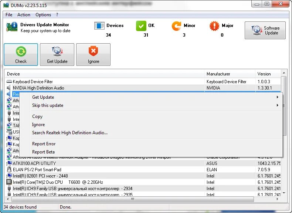Select the ATK0100 ACPI UTILITY row
Image resolution: width=292 pixels, height=213 pixels.
coord(143,163)
